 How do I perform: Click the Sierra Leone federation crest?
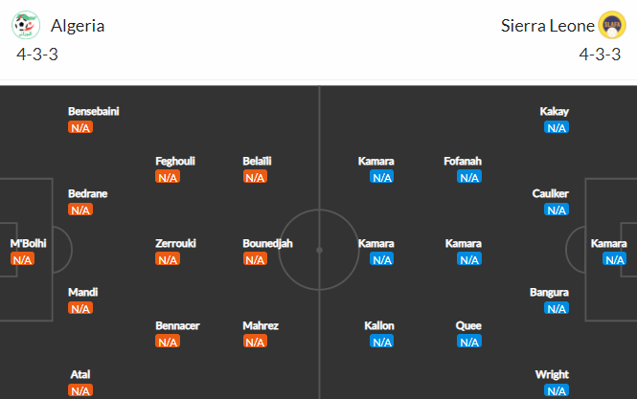coord(612,25)
